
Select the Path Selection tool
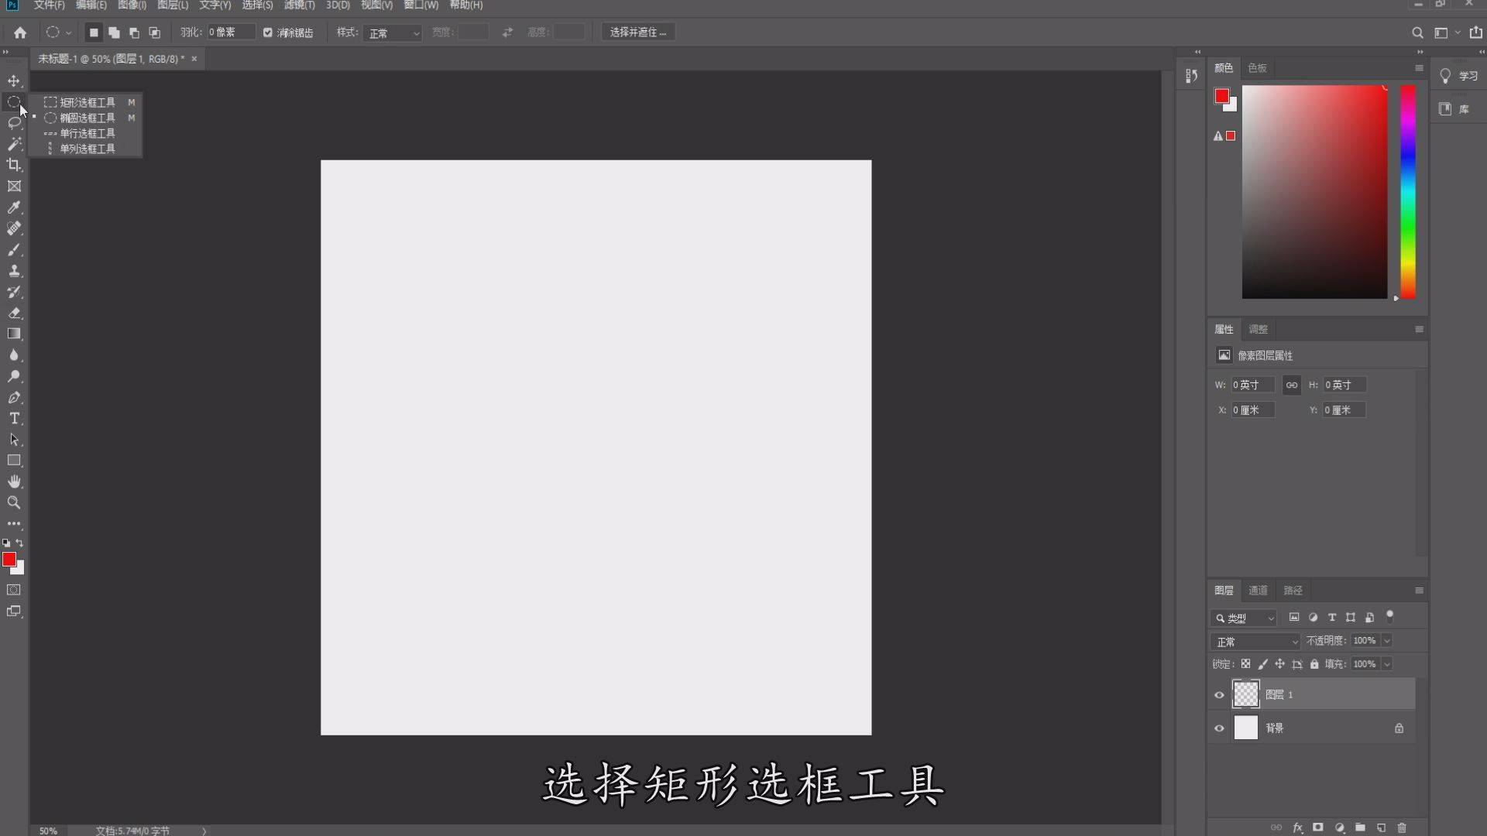click(14, 440)
